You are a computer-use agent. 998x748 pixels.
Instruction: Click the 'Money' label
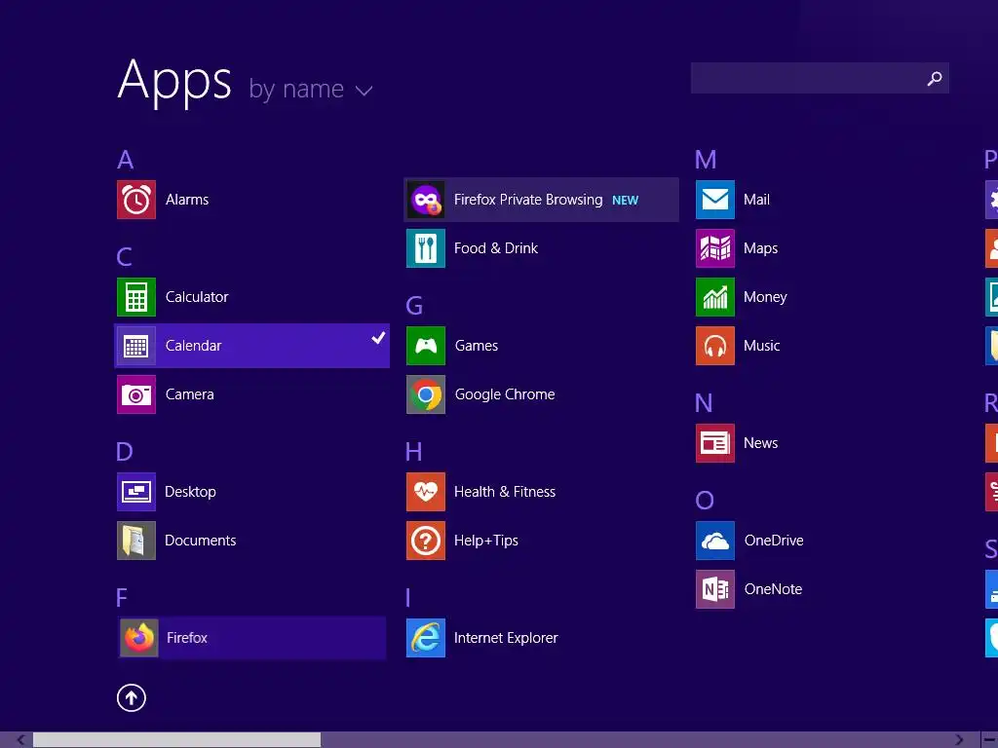pos(765,298)
